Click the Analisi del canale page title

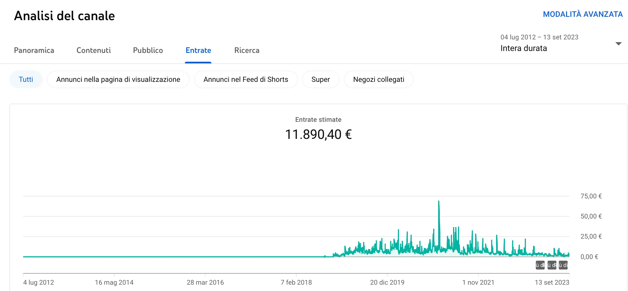click(64, 16)
